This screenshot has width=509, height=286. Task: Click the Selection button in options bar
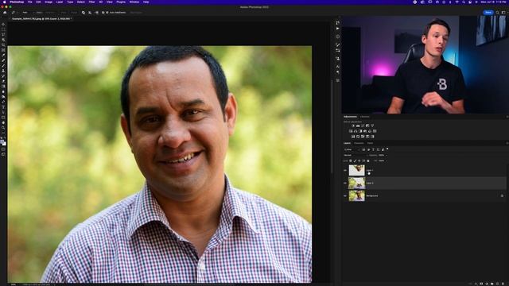coord(50,13)
